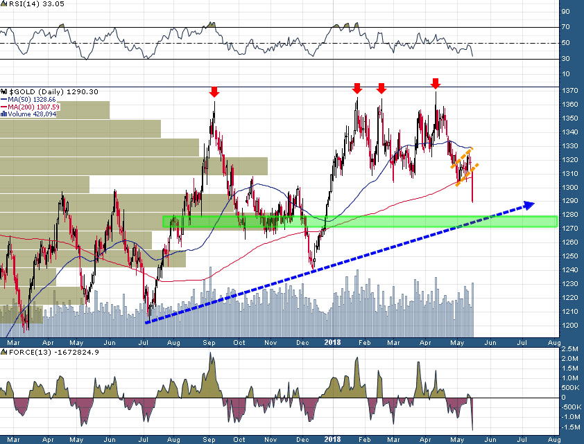The image size is (584, 444).
Task: Click the 10 level on the RSI scale
Action: [x=565, y=74]
